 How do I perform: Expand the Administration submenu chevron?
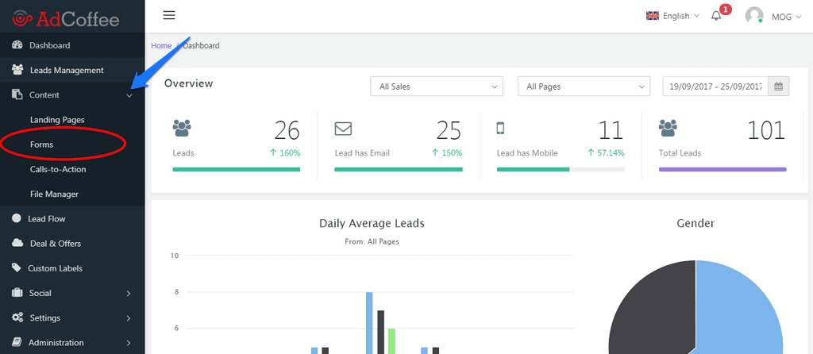[x=129, y=343]
